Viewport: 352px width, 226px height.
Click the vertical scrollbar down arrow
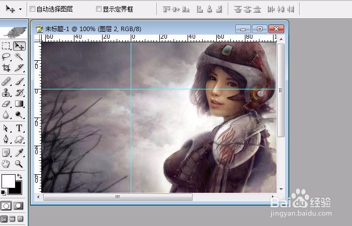(281, 189)
